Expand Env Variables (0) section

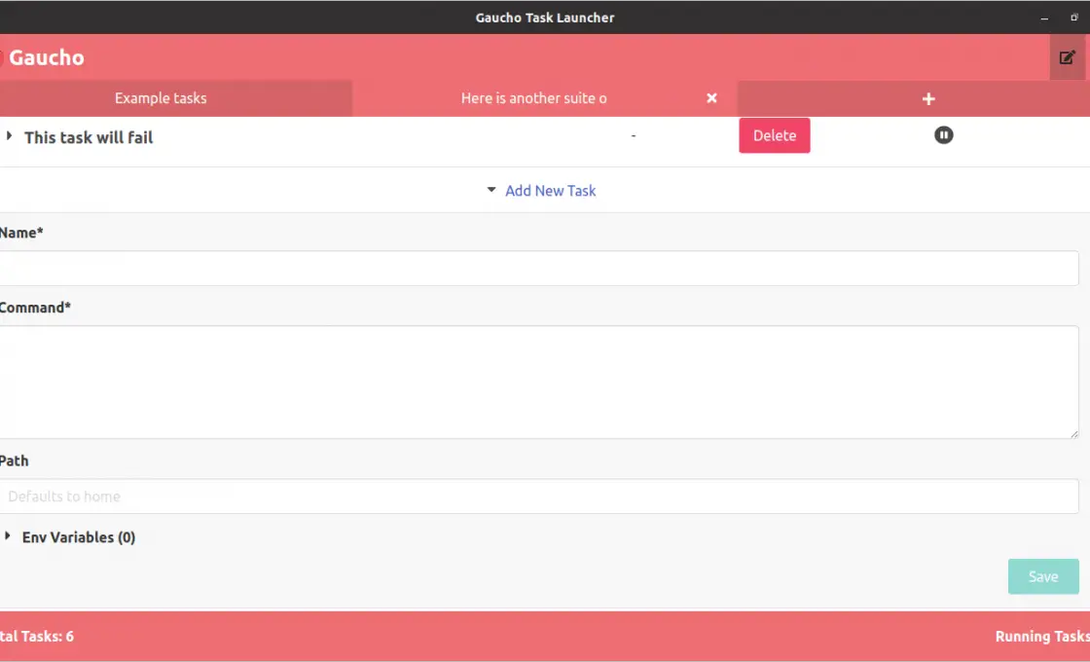8,536
